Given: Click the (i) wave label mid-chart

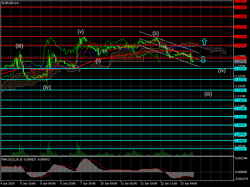Looking at the screenshot, I should point(98,61).
